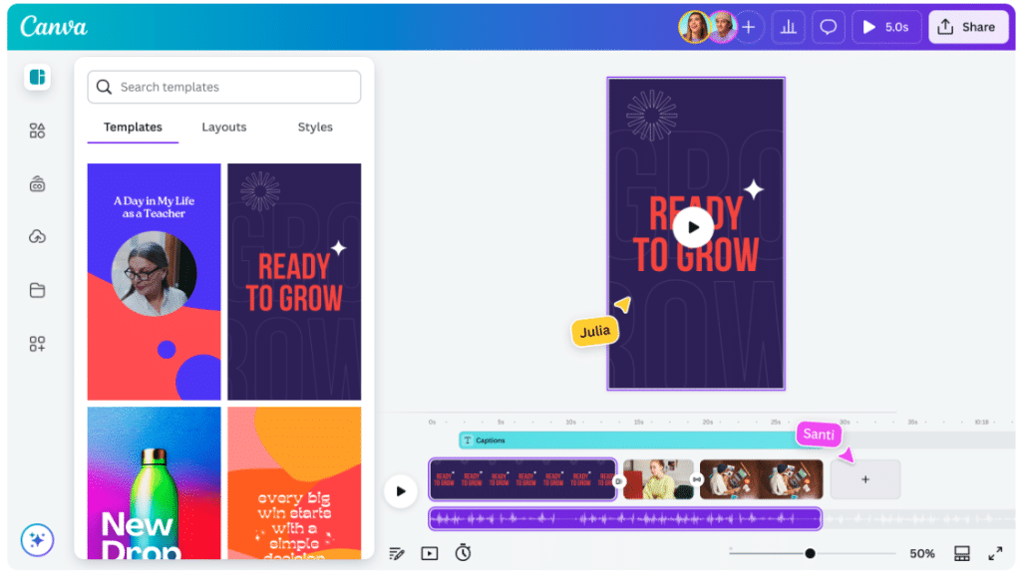The width and height of the screenshot is (1021, 581).
Task: Open the Projects folder panel
Action: point(37,290)
